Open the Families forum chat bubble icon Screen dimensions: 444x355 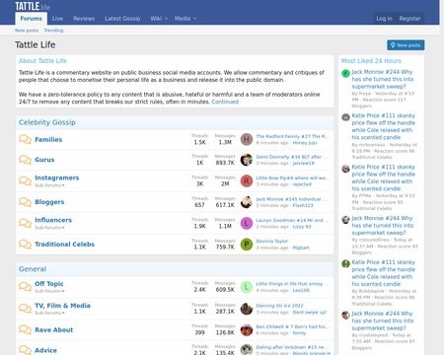25,139
